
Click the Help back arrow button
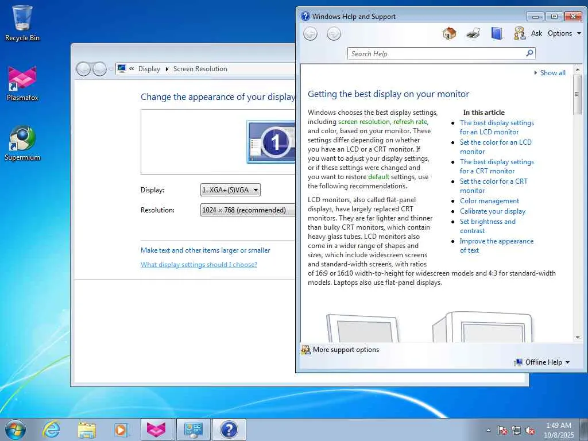310,34
